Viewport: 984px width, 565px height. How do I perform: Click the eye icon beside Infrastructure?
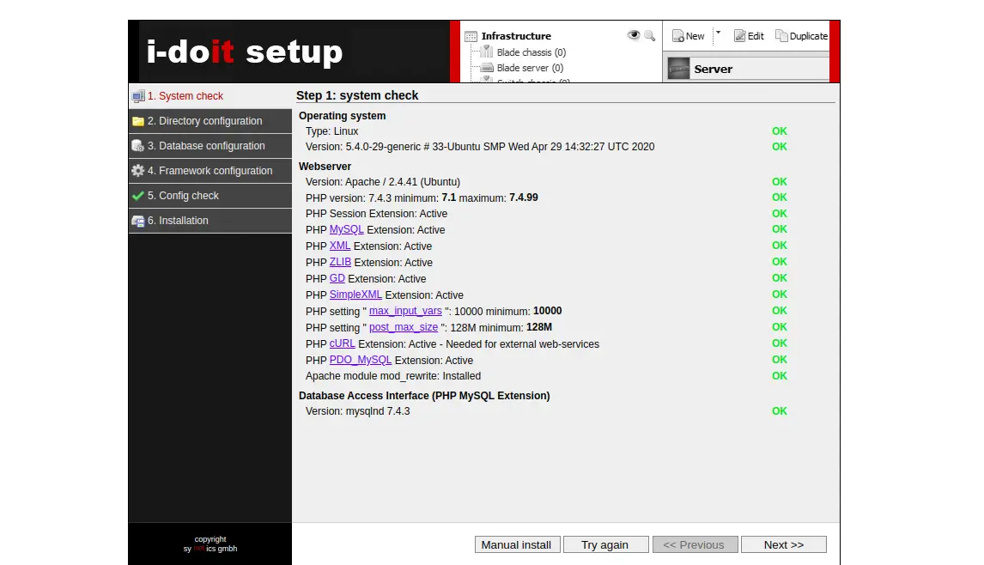633,35
